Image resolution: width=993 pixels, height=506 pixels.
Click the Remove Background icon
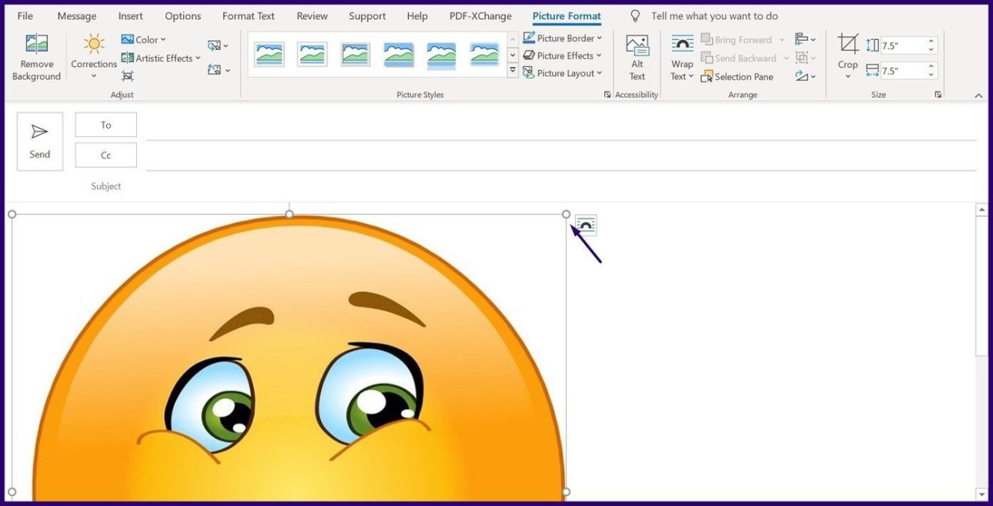click(x=36, y=45)
